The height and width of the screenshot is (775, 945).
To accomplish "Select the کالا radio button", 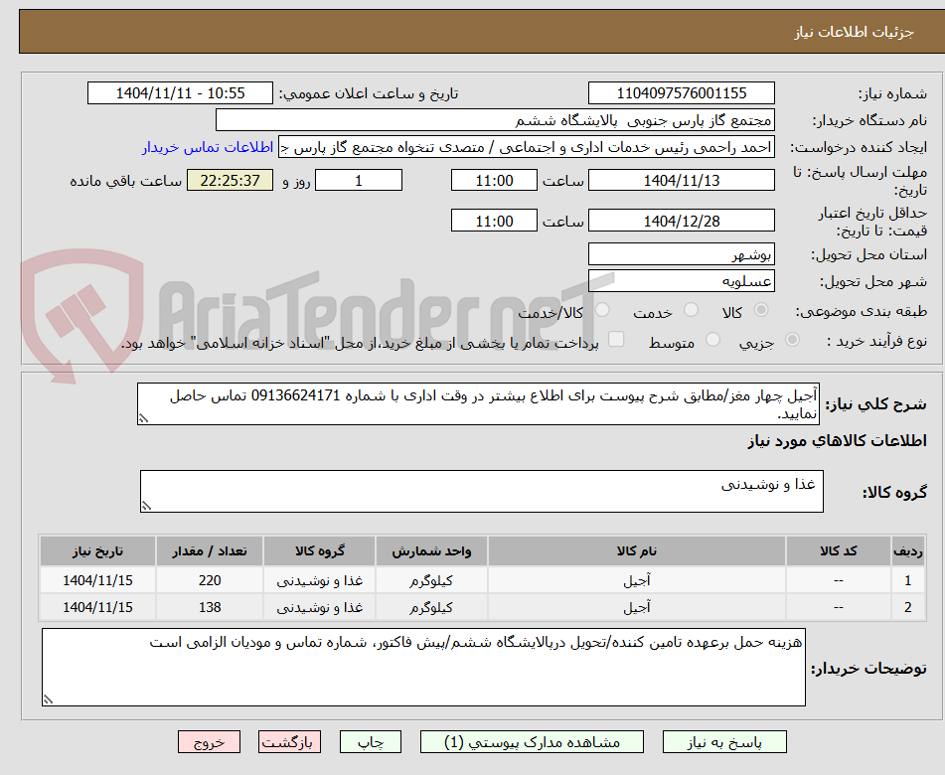I will [x=761, y=310].
